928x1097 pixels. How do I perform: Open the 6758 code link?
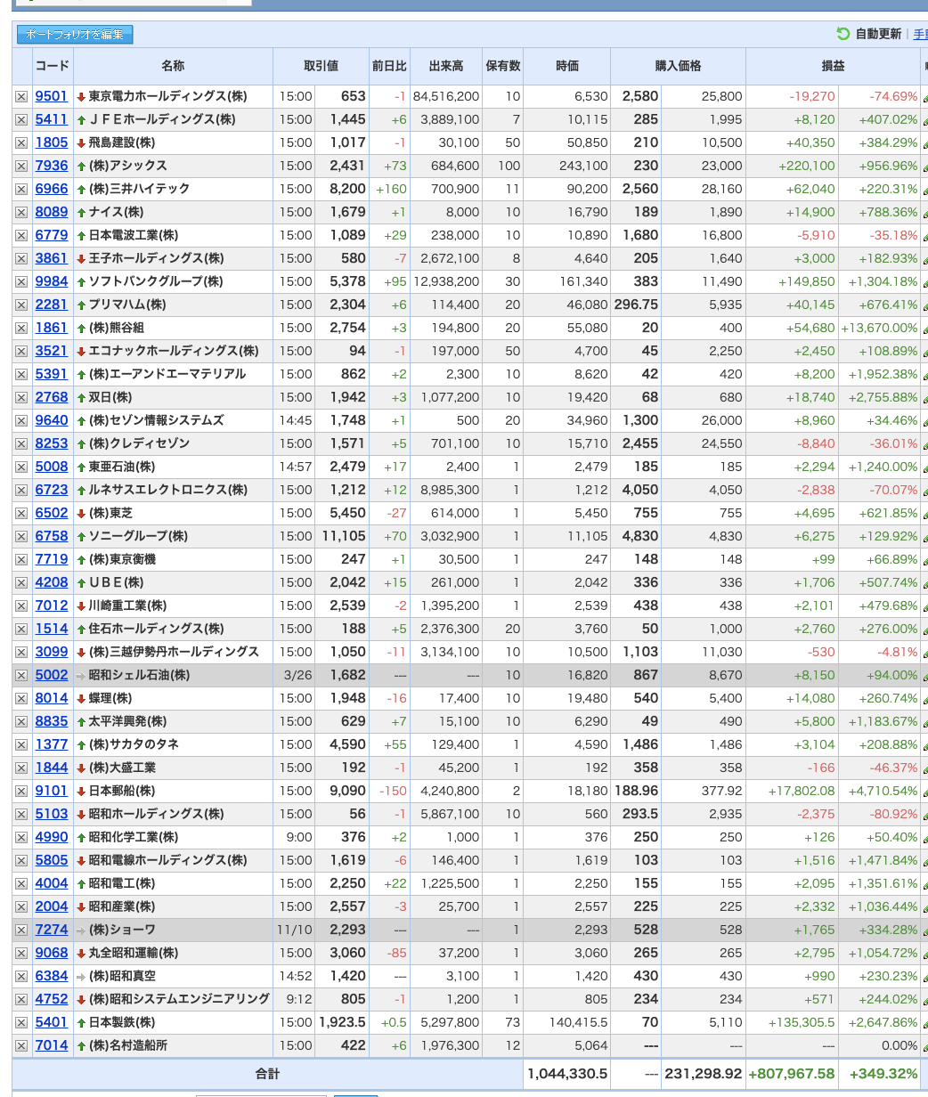[x=52, y=536]
